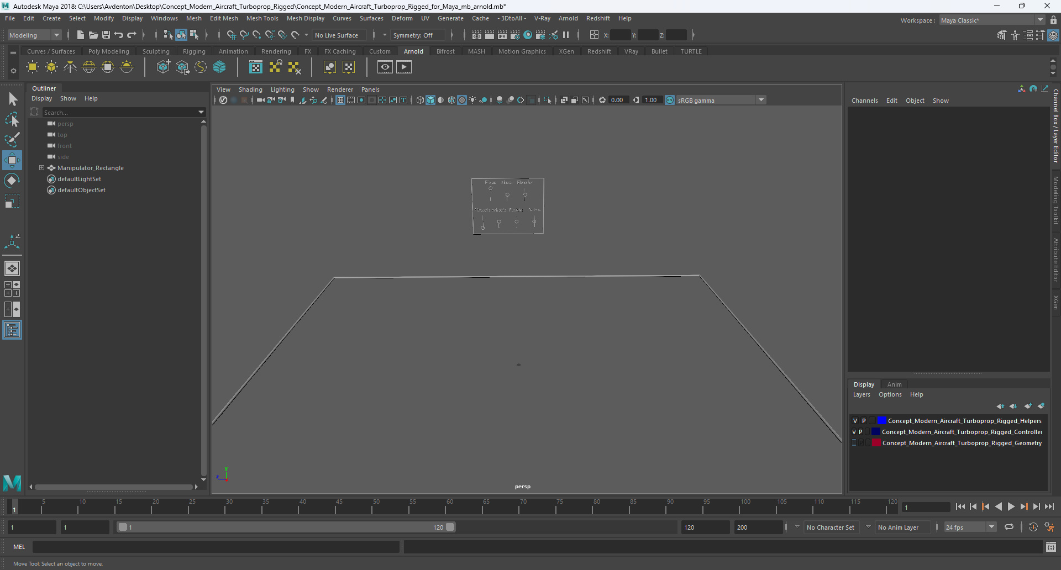
Task: Click Arnold curve collector icon
Action: coord(201,67)
